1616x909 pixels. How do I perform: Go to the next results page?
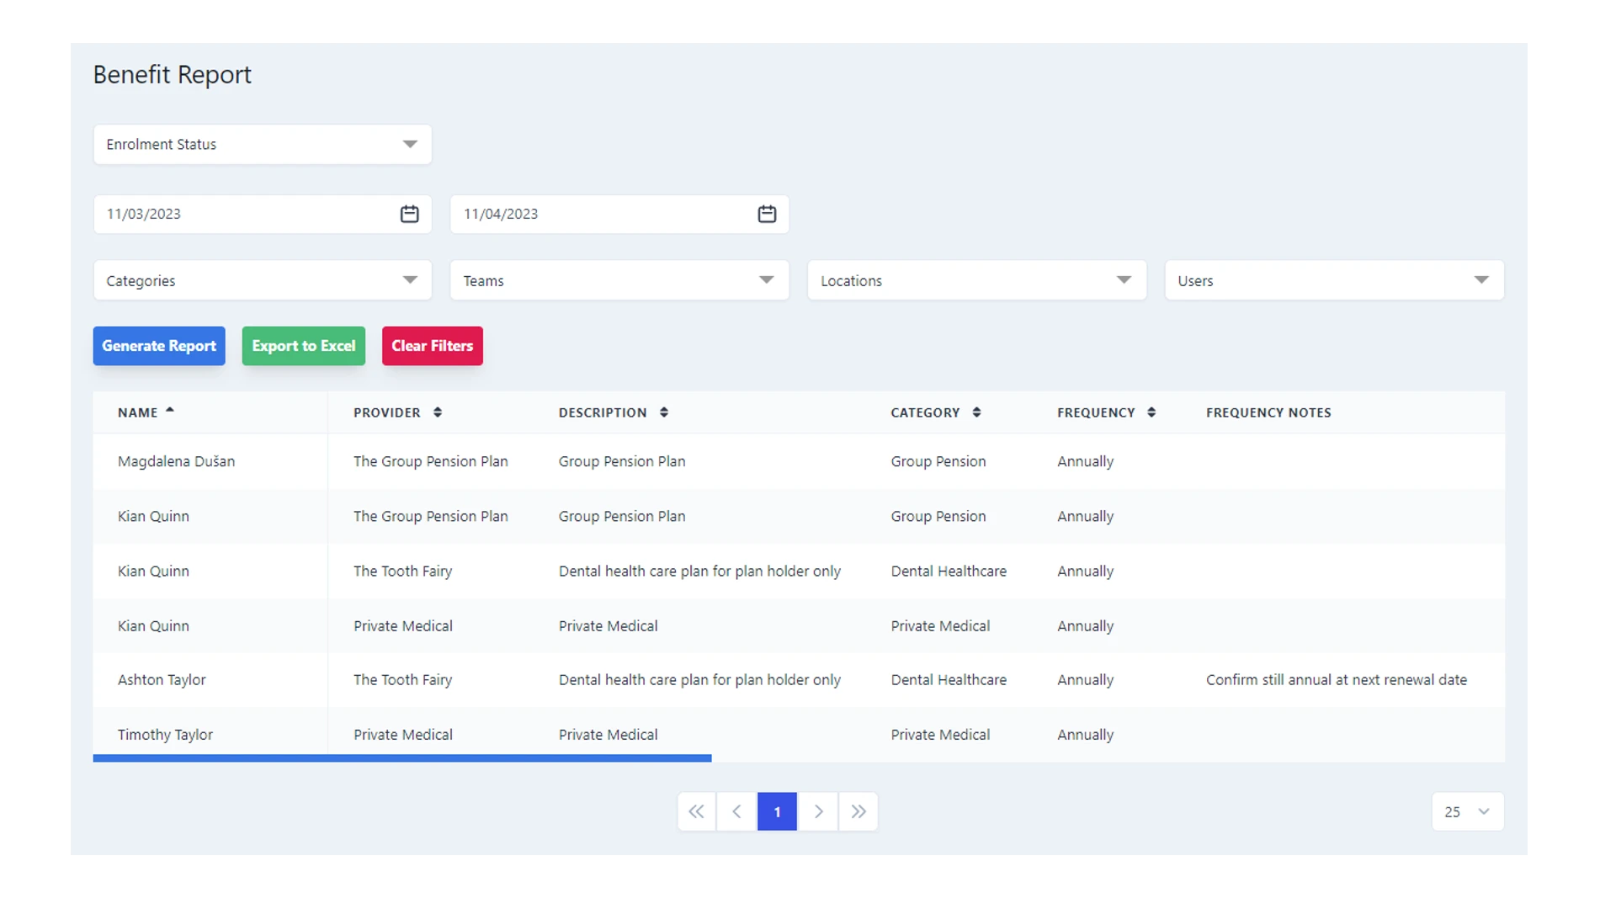(x=817, y=811)
